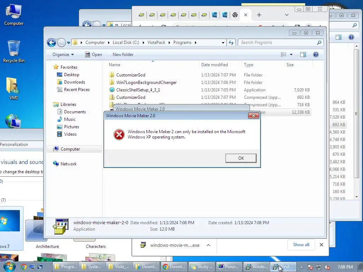Viewport: 363px width, 272px height.
Task: Open Downloads in the navigation pane
Action: (x=74, y=82)
